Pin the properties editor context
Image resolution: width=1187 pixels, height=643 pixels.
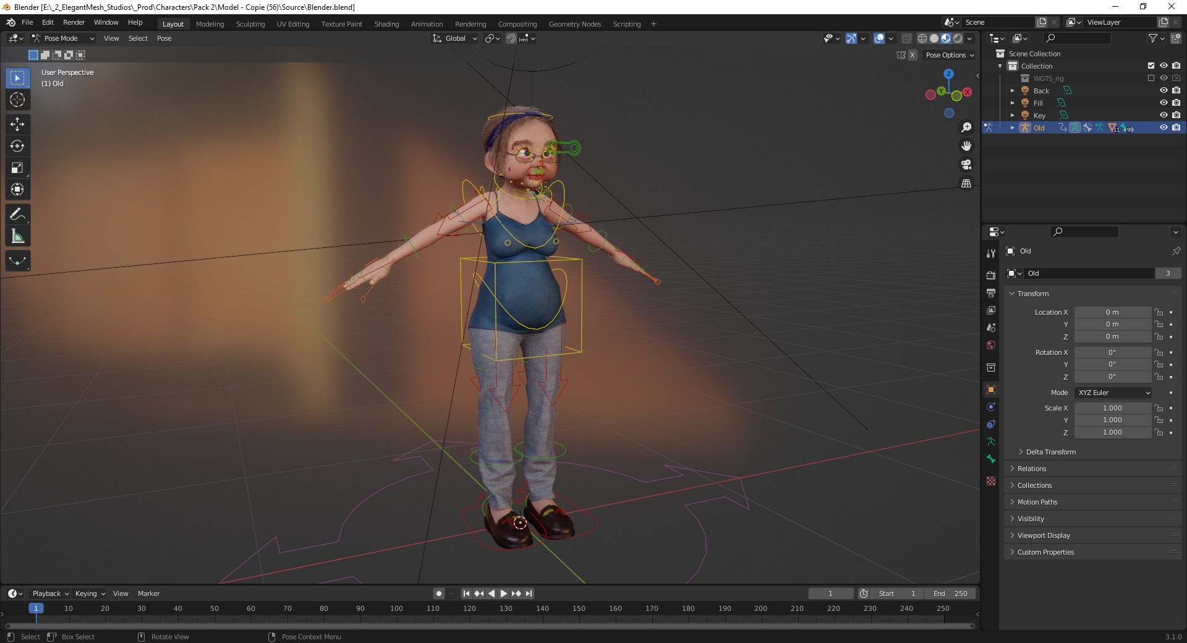tap(1176, 251)
